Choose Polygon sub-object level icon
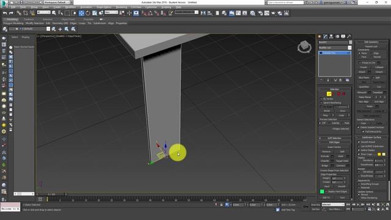 (338, 94)
